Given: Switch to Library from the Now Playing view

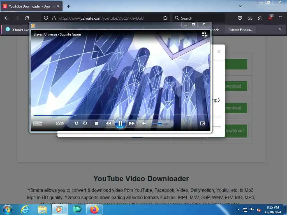Looking at the screenshot, I should 205,34.
